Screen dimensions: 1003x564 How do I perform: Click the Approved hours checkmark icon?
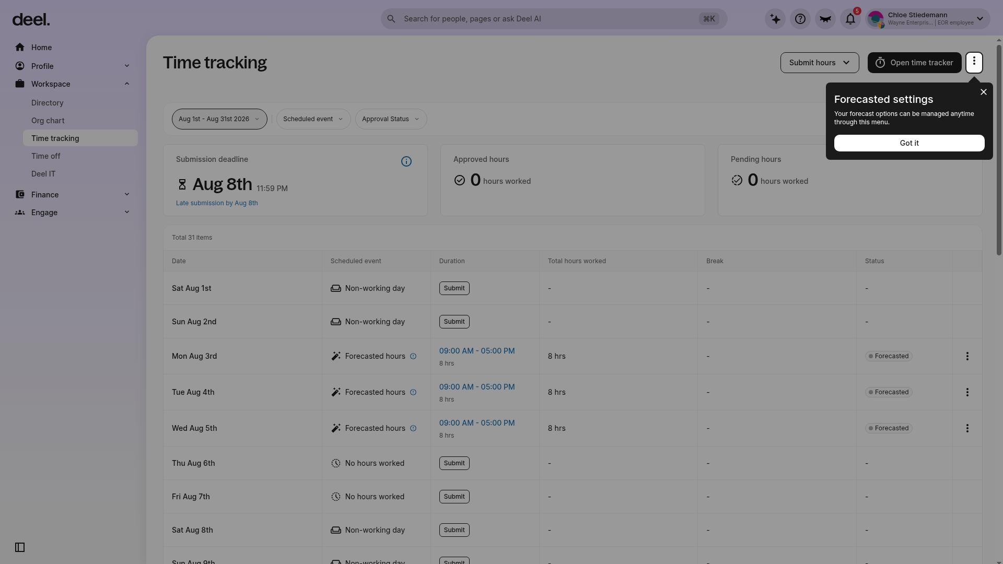(x=460, y=180)
